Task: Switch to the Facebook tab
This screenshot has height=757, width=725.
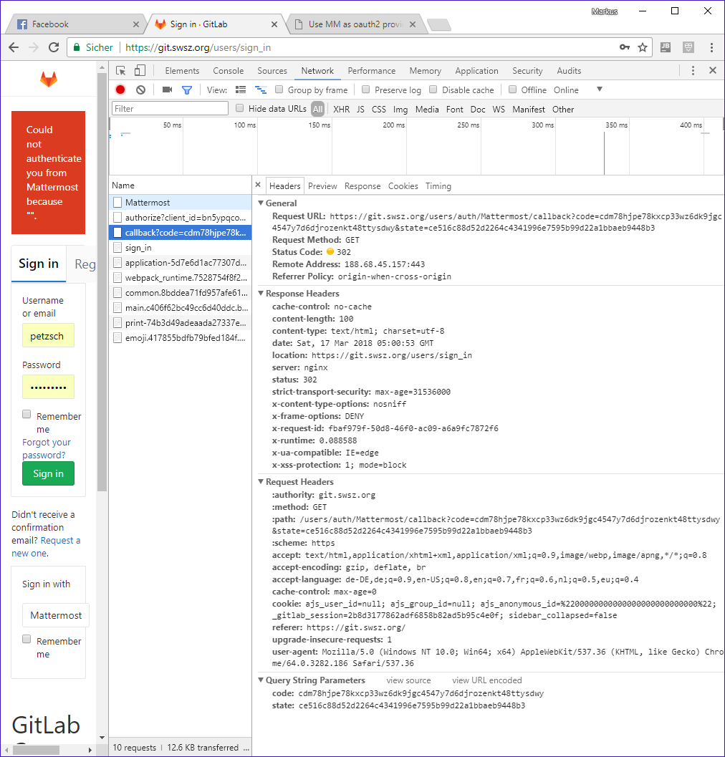Action: [75, 24]
